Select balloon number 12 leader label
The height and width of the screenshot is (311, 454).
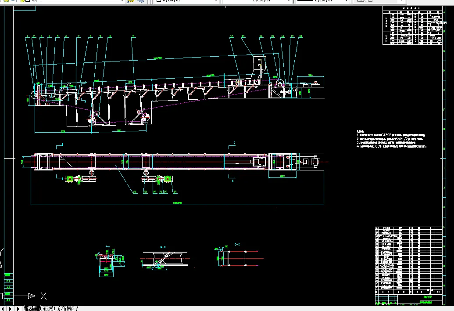coord(232,36)
